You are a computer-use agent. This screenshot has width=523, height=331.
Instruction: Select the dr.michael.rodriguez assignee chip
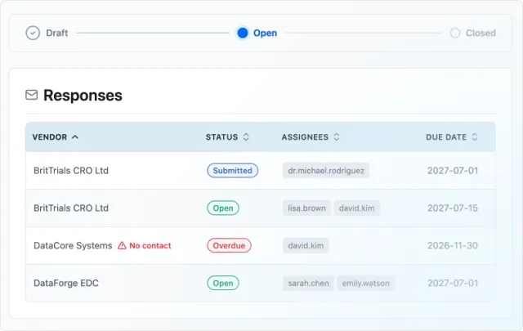pos(326,171)
